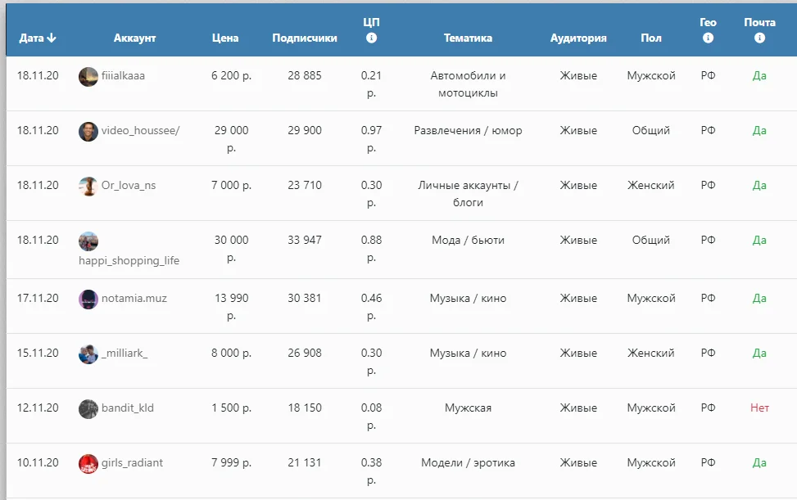Click the Почта info icon
Viewport: 797px width, 500px height.
pos(759,38)
